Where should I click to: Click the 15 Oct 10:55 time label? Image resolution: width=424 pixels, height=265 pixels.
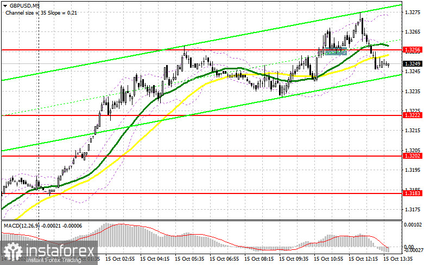[x=328, y=259]
